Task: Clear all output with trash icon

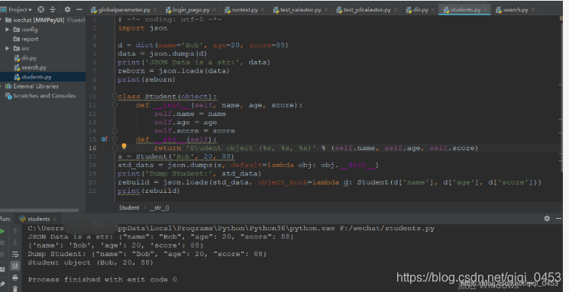Action: click(15, 289)
